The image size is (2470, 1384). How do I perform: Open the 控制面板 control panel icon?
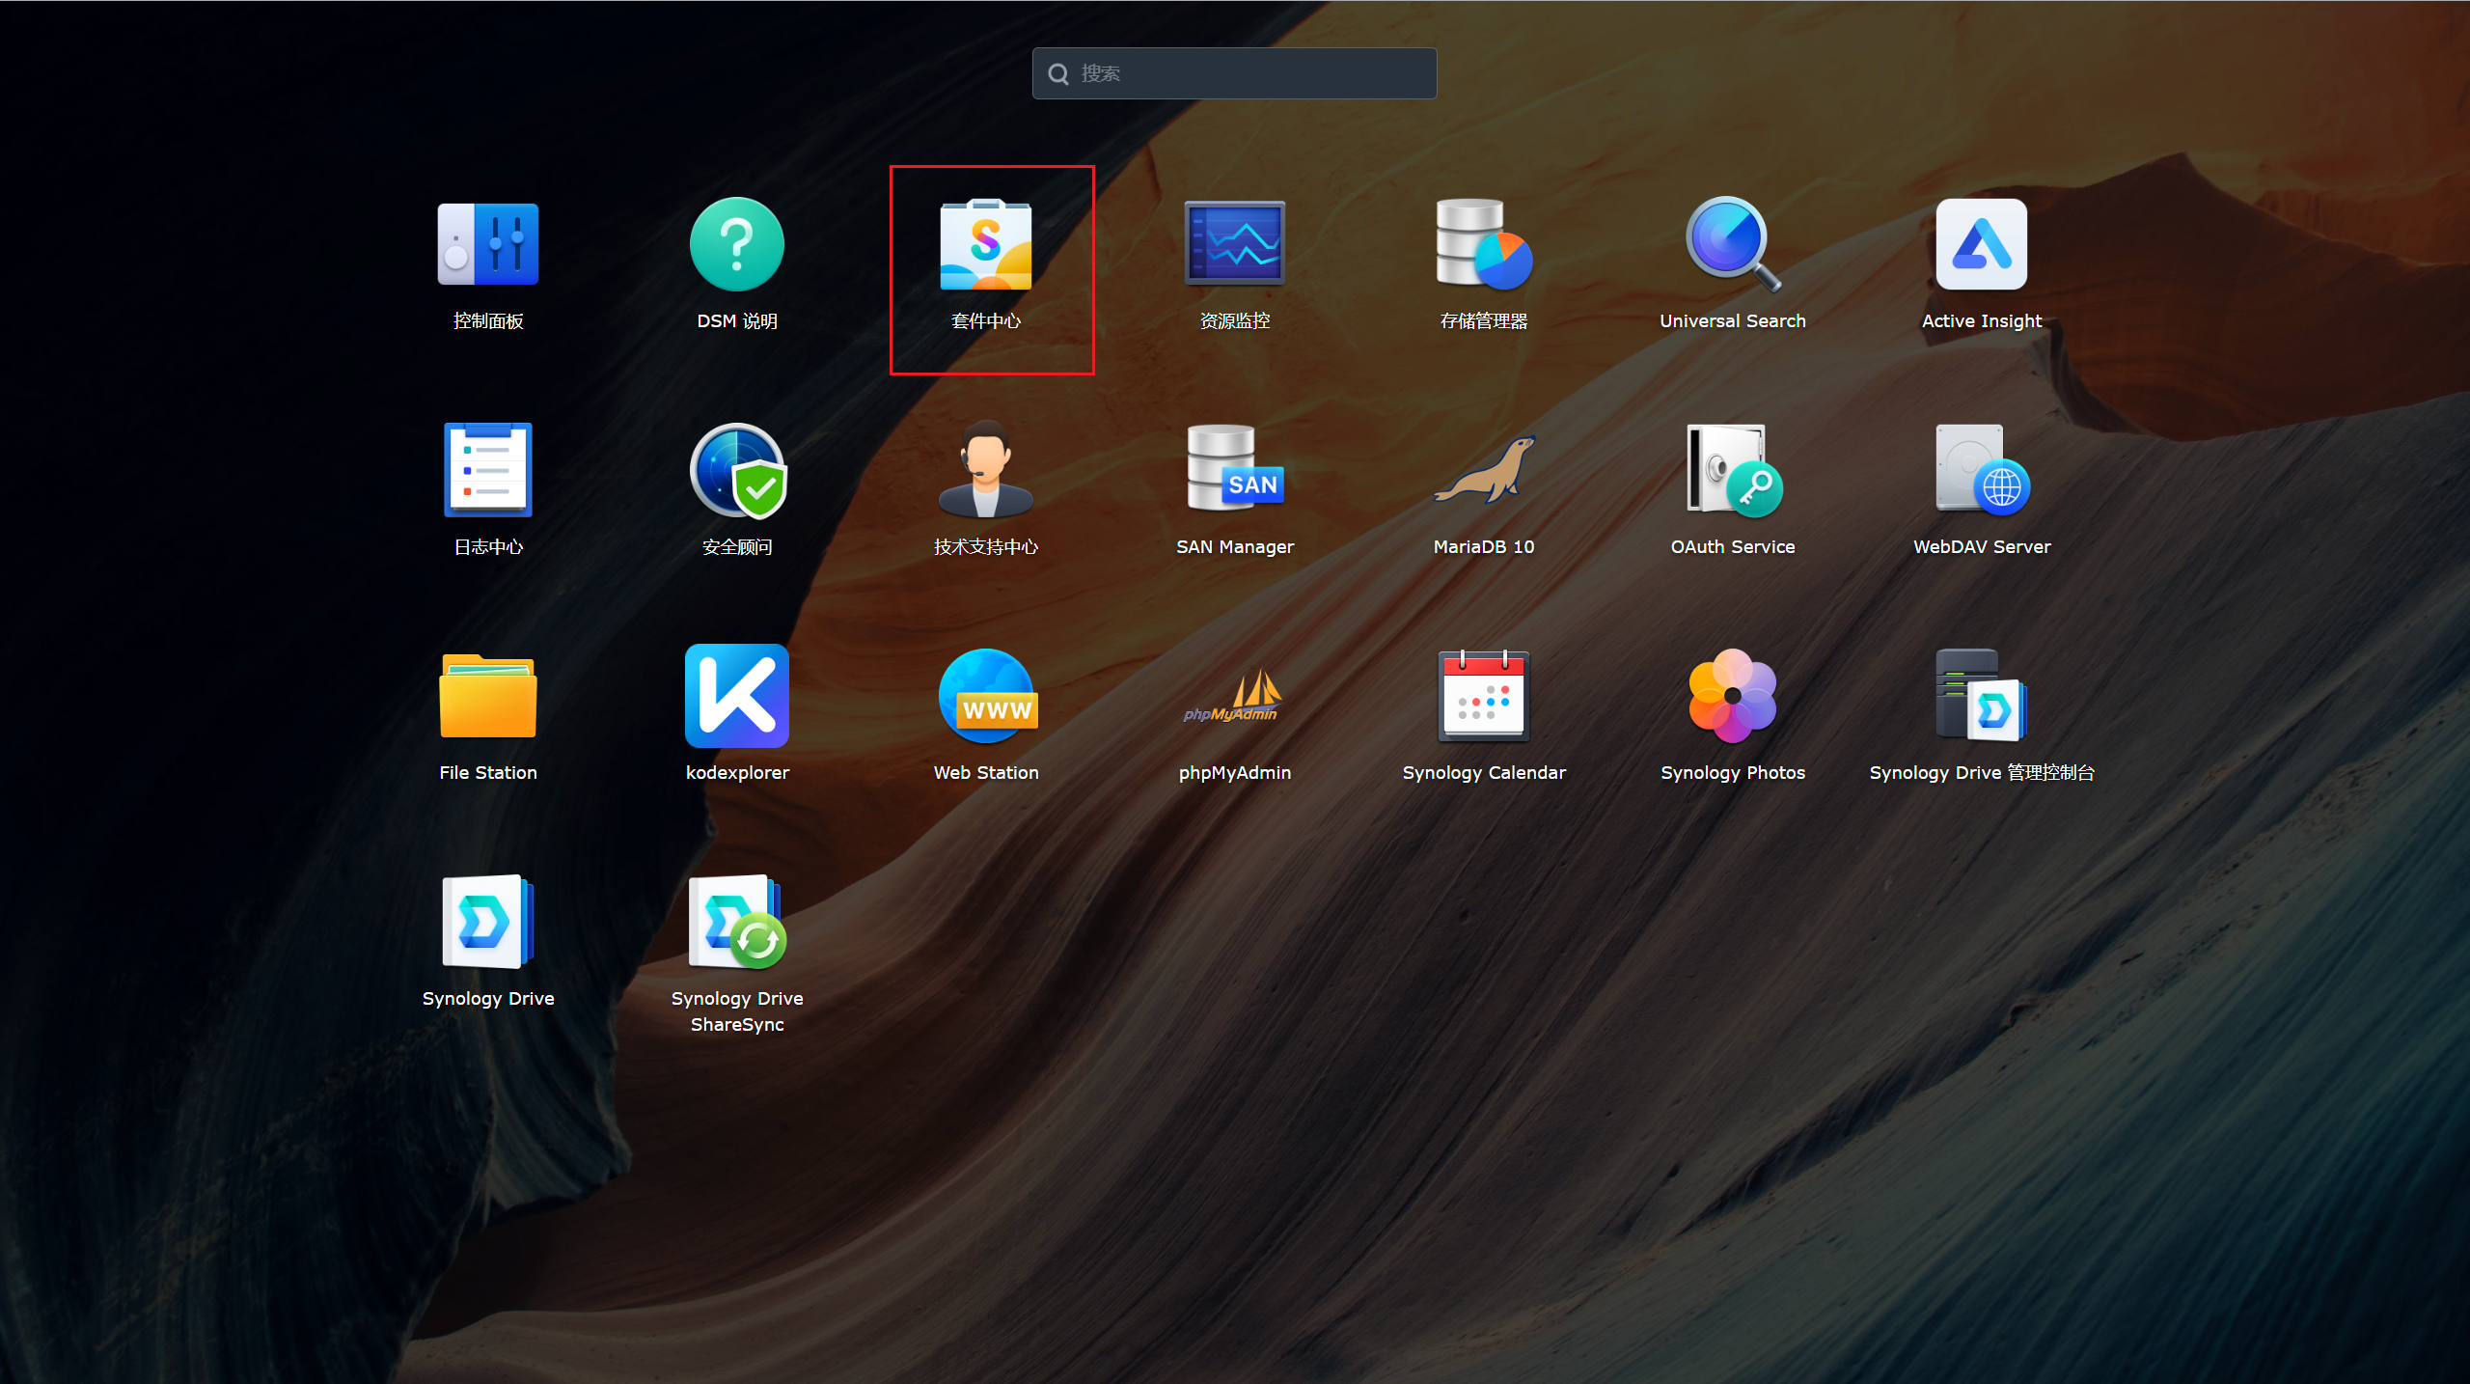488,244
